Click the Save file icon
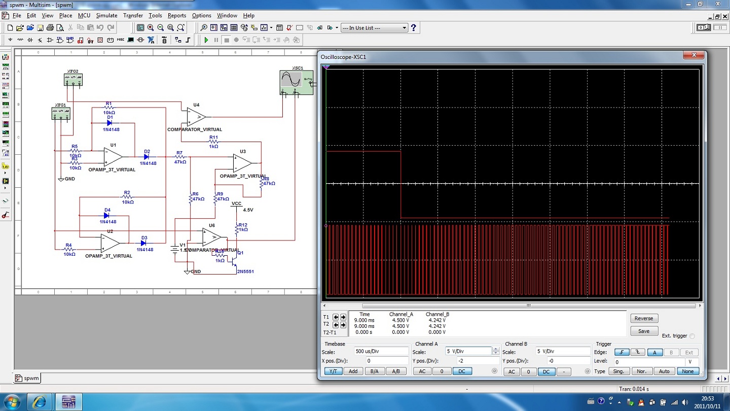 pyautogui.click(x=40, y=28)
